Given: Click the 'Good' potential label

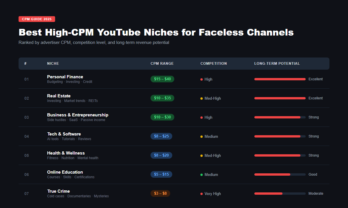Looking at the screenshot, I should coord(313,174).
